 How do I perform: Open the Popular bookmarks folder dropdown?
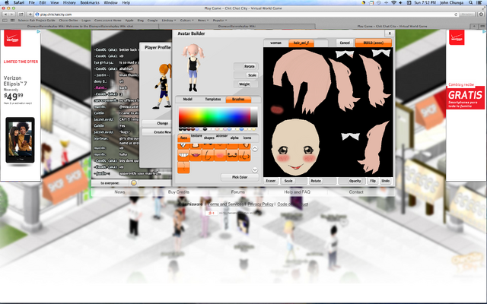click(x=220, y=21)
